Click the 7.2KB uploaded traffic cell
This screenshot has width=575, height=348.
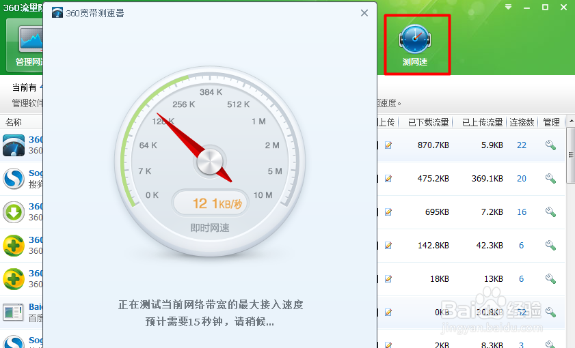click(x=492, y=212)
